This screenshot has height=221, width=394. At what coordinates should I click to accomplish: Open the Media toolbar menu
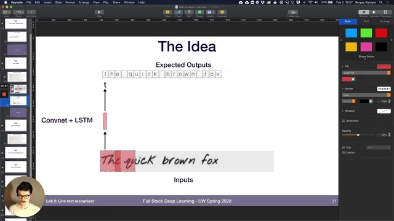tap(211, 12)
